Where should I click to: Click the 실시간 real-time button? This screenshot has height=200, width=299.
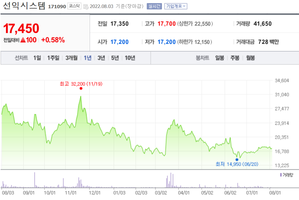(x=154, y=6)
